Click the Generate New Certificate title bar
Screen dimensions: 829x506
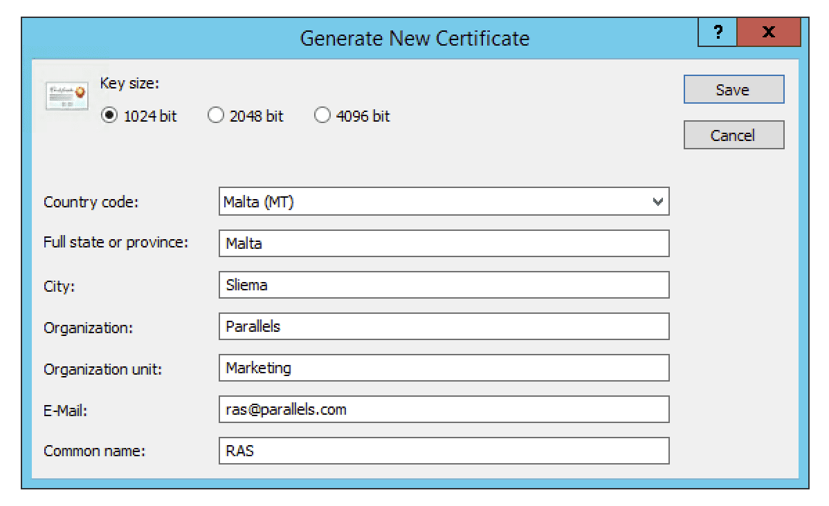point(414,37)
